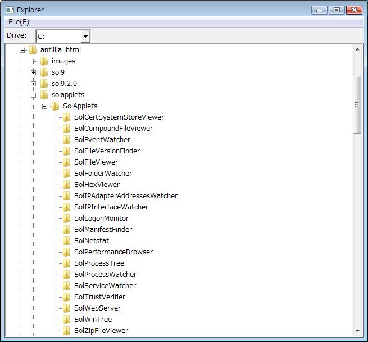This screenshot has width=368, height=342.
Task: Select the SolHexViewer label
Action: coord(97,185)
